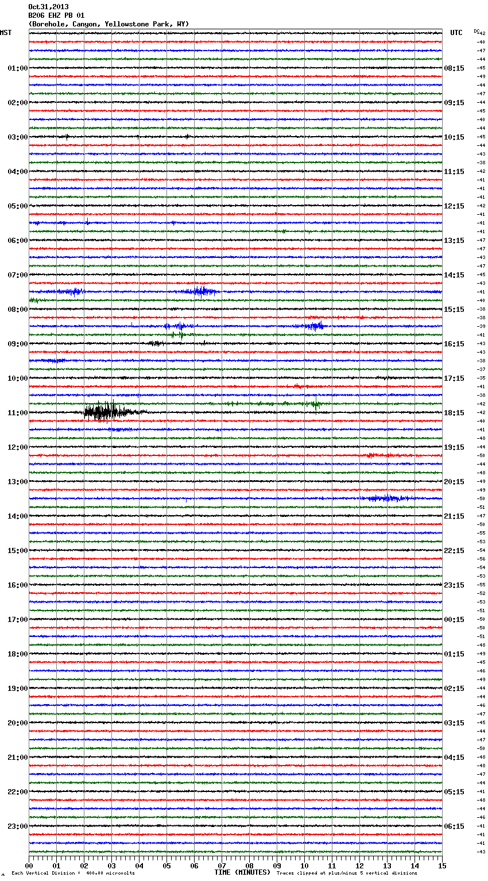488x881 pixels.
Task: Select the 02:00 MST hour label
Action: 17,103
